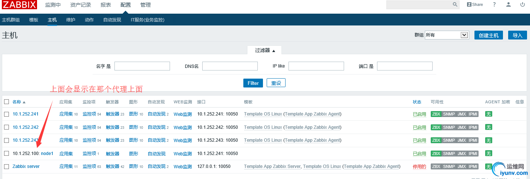
Task: Check the select-all hosts checkbox
Action: tap(6, 102)
